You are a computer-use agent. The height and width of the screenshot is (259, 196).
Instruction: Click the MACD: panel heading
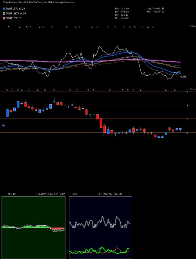pyautogui.click(x=11, y=194)
